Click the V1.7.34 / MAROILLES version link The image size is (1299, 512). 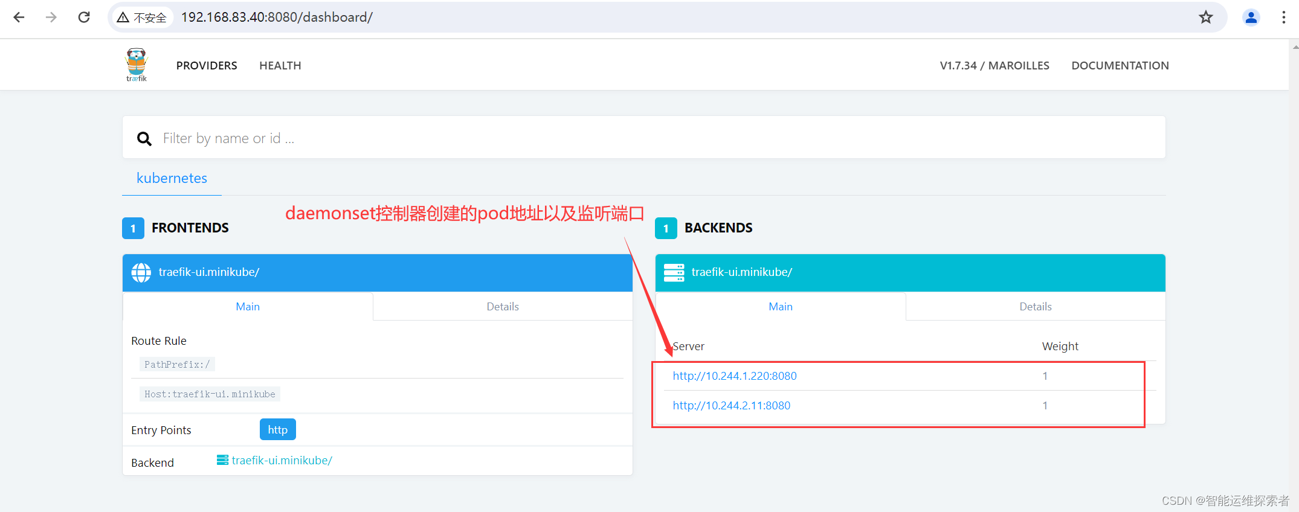[x=994, y=65]
